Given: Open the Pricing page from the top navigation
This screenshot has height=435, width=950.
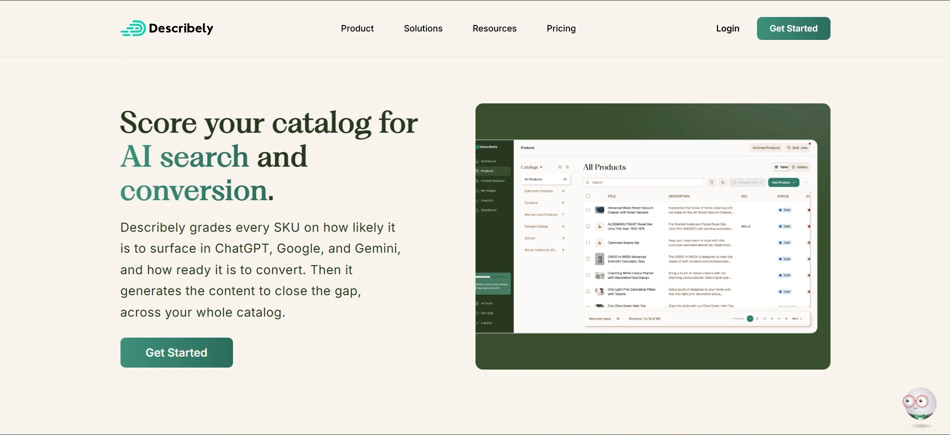Looking at the screenshot, I should [561, 28].
